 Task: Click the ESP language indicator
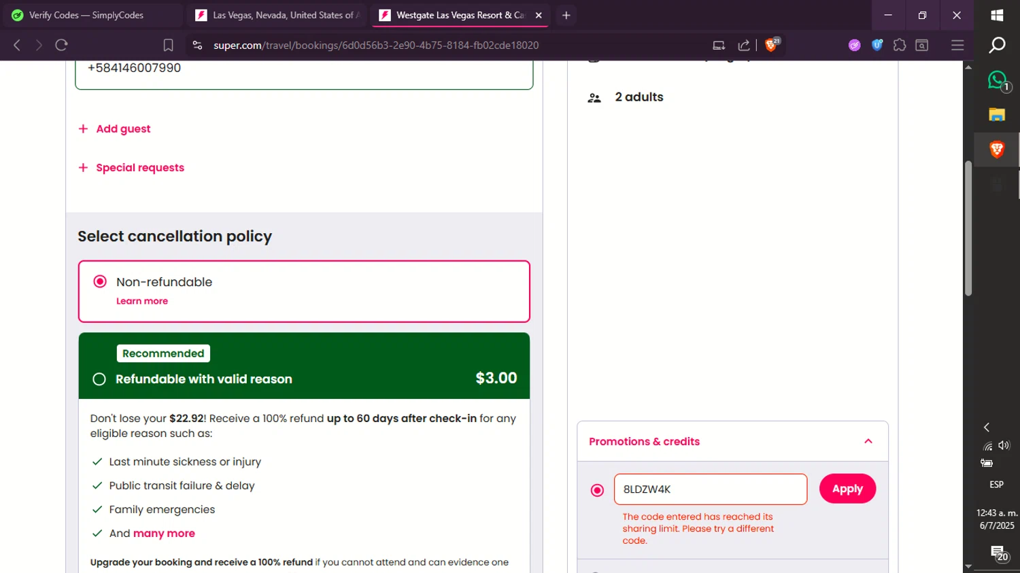click(996, 485)
